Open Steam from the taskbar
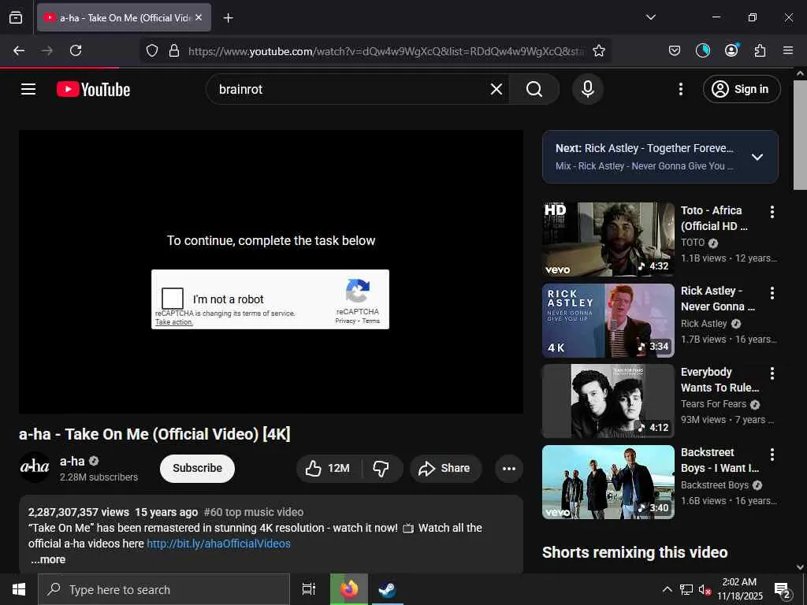The image size is (807, 605). (x=387, y=589)
